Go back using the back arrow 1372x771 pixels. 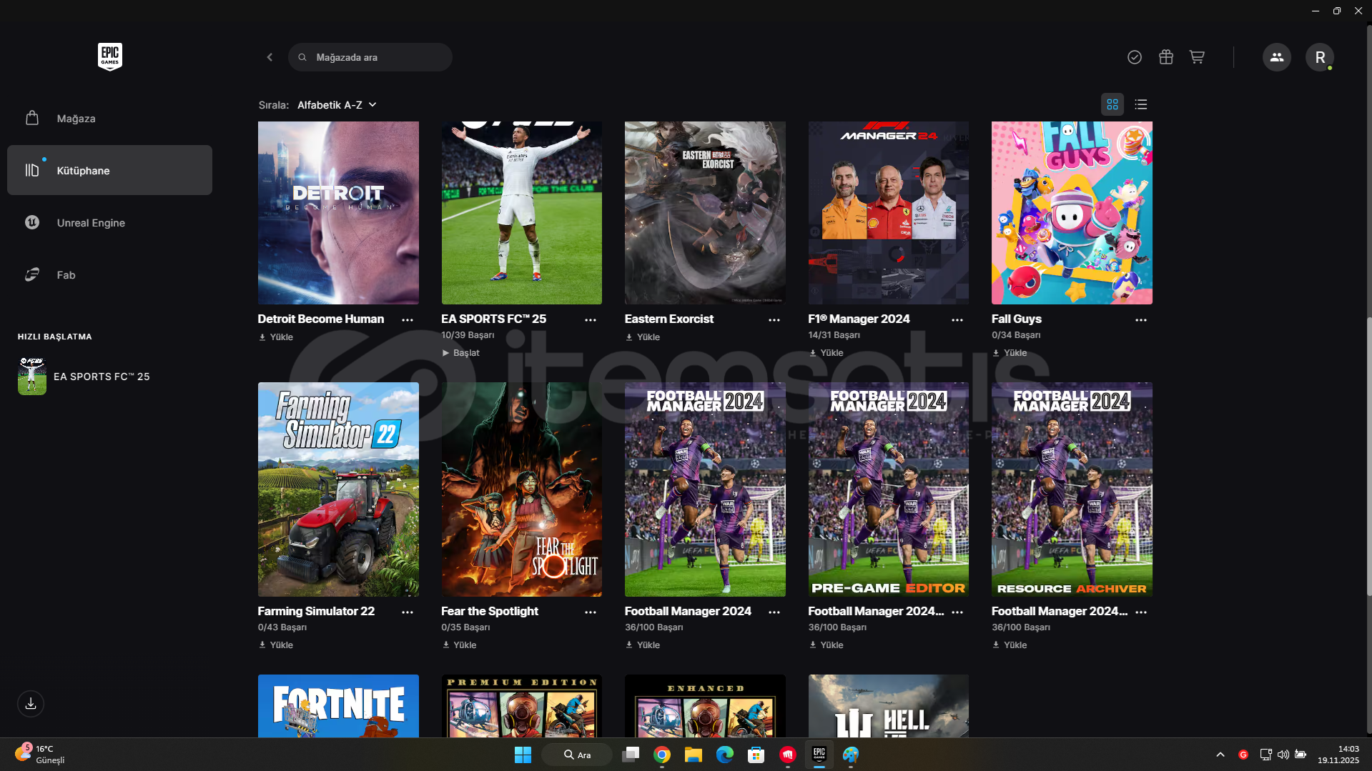tap(270, 57)
